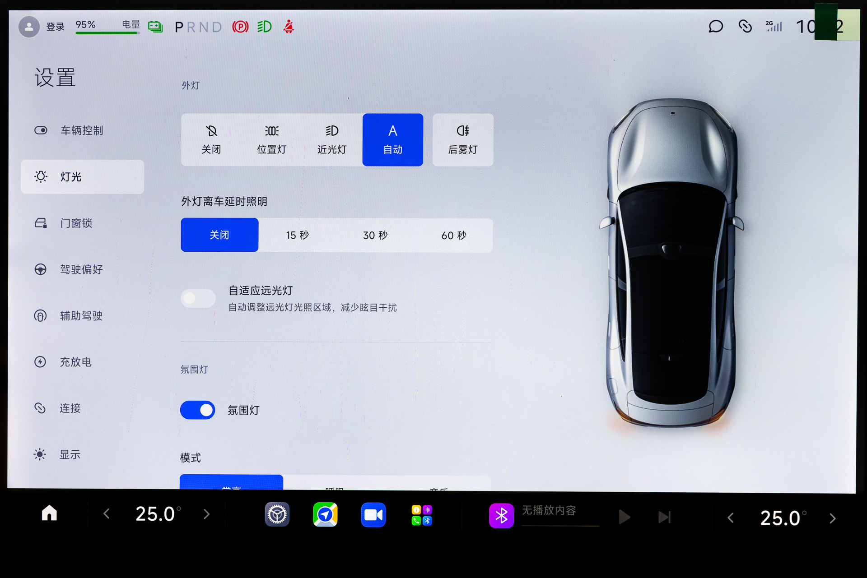Select 30 秒 exit lighting delay
867x578 pixels.
point(375,235)
